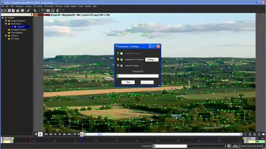Screen dimensions: 266x149
Task: Click the open project toolbar icon
Action: (17, 10)
